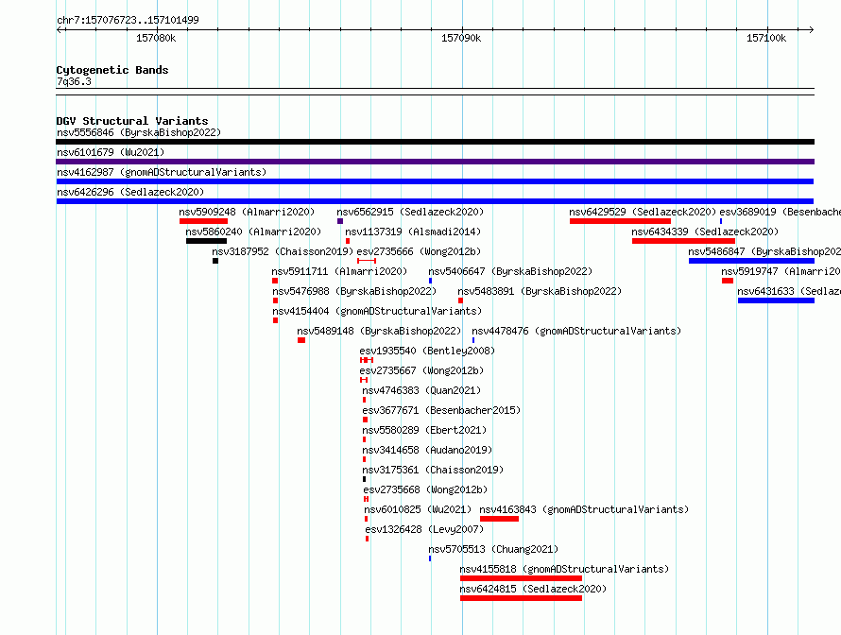Screen dimensions: 841x635
Task: Click nsv5483891 (ByrskaBishop2022) label
Action: click(540, 291)
